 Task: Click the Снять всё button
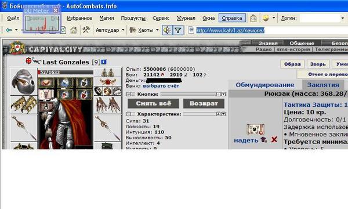153,103
